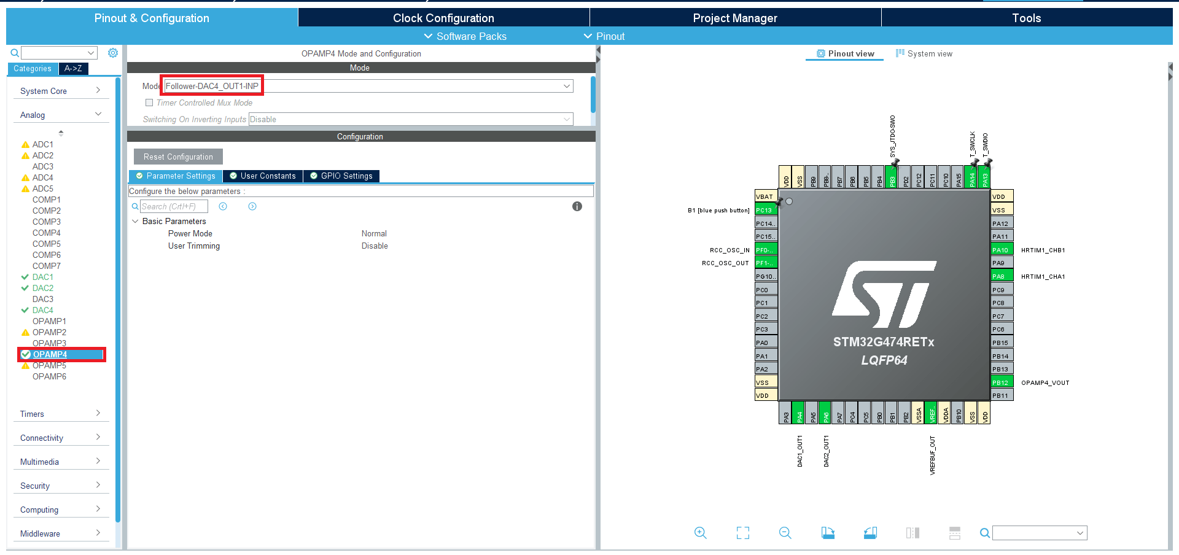Select the Categories tab

click(x=33, y=69)
